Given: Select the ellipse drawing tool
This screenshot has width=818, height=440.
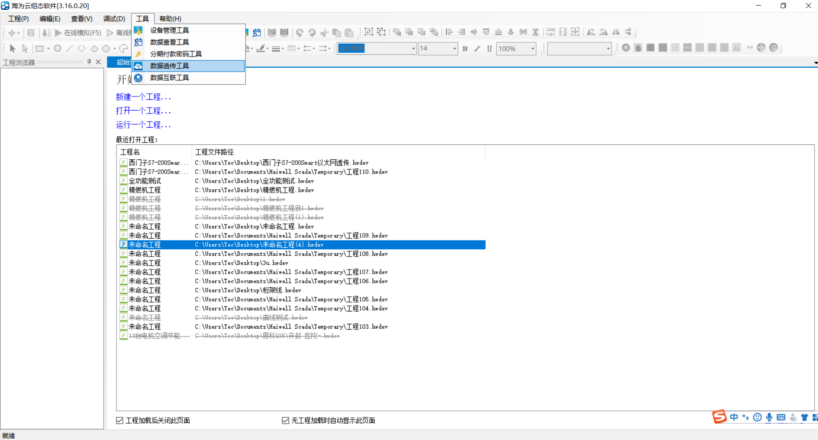Looking at the screenshot, I should click(x=57, y=48).
